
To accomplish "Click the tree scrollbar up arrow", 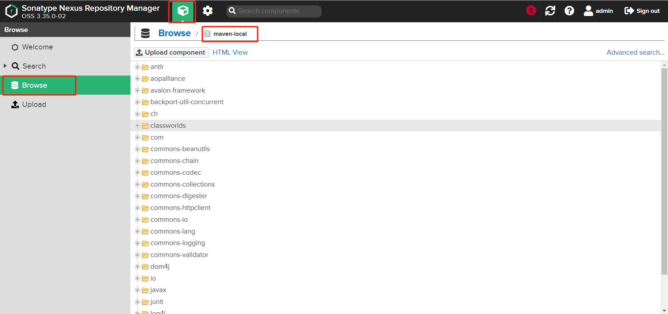I will [664, 65].
